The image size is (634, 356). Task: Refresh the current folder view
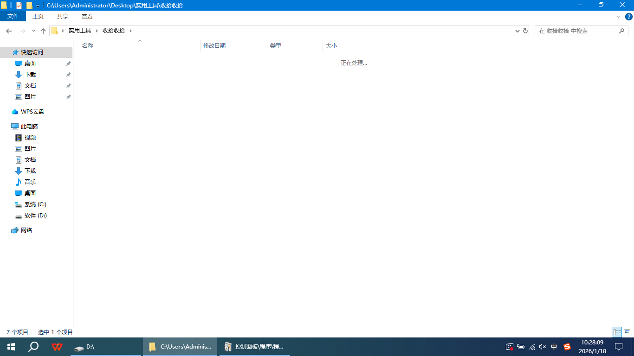525,31
